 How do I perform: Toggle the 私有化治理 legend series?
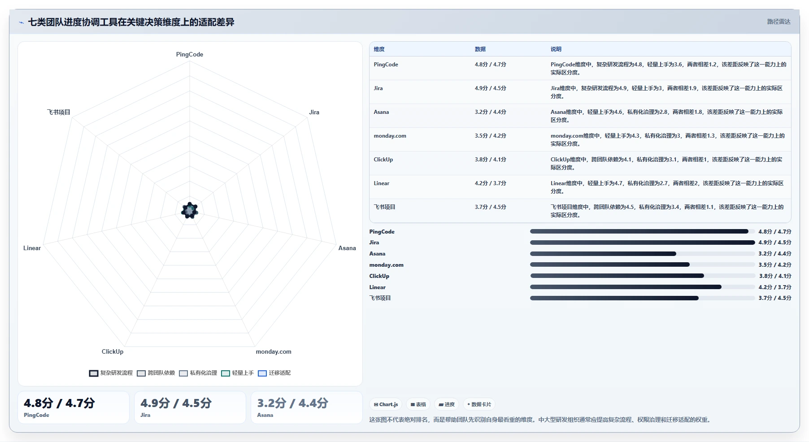click(x=198, y=373)
